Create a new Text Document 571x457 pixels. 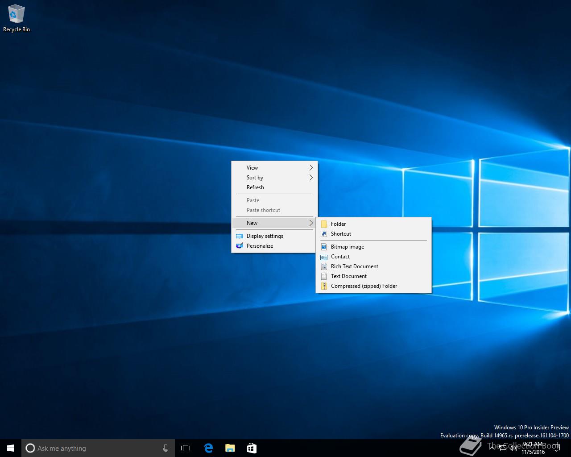tap(373, 276)
